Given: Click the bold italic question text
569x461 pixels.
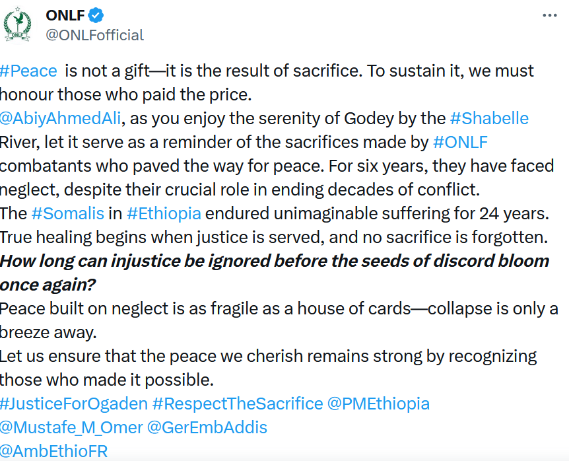Looking at the screenshot, I should [x=275, y=273].
